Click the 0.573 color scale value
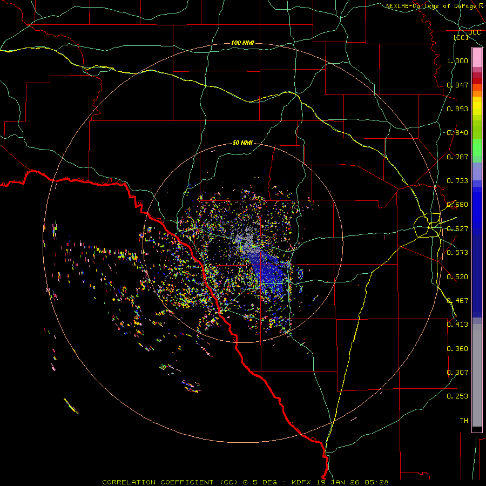The width and height of the screenshot is (486, 486). pos(457,253)
